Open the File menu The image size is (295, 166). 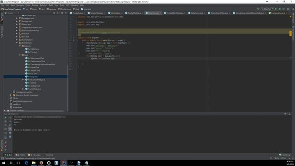click(2, 5)
